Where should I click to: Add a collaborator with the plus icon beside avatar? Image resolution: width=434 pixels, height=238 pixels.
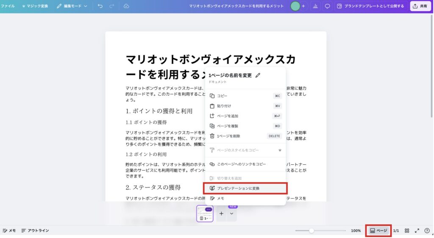[x=303, y=6]
